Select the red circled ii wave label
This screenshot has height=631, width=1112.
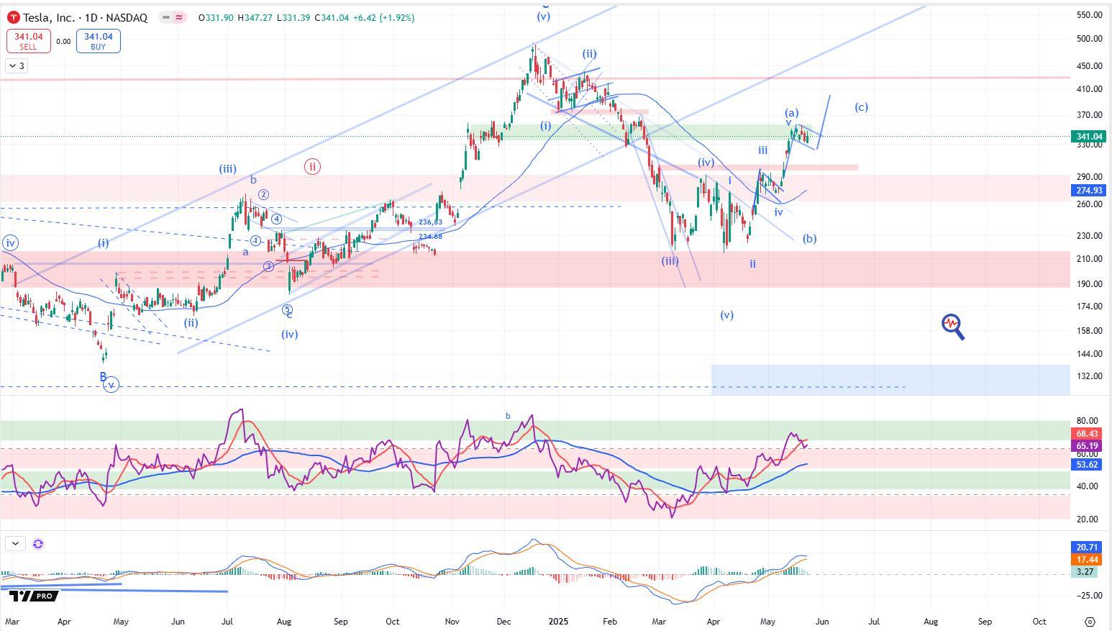coord(311,166)
